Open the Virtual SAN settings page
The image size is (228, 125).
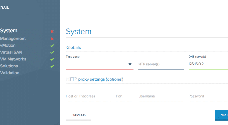click(11, 52)
